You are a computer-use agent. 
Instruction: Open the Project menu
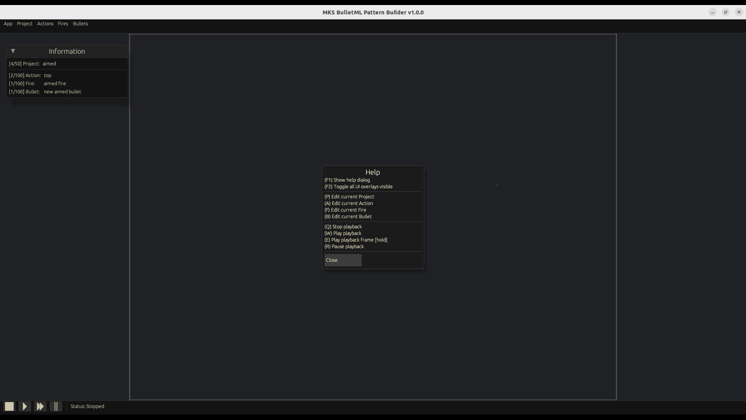pos(25,24)
